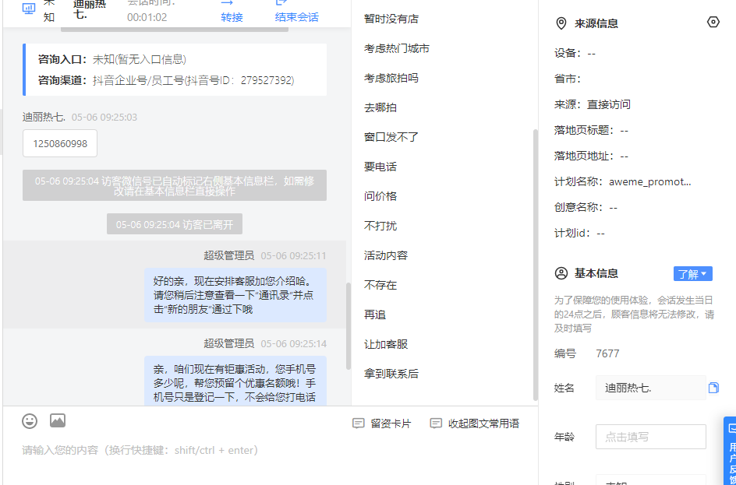736x485 pixels.
Task: Click the 访客已离开 system notice
Action: point(175,224)
